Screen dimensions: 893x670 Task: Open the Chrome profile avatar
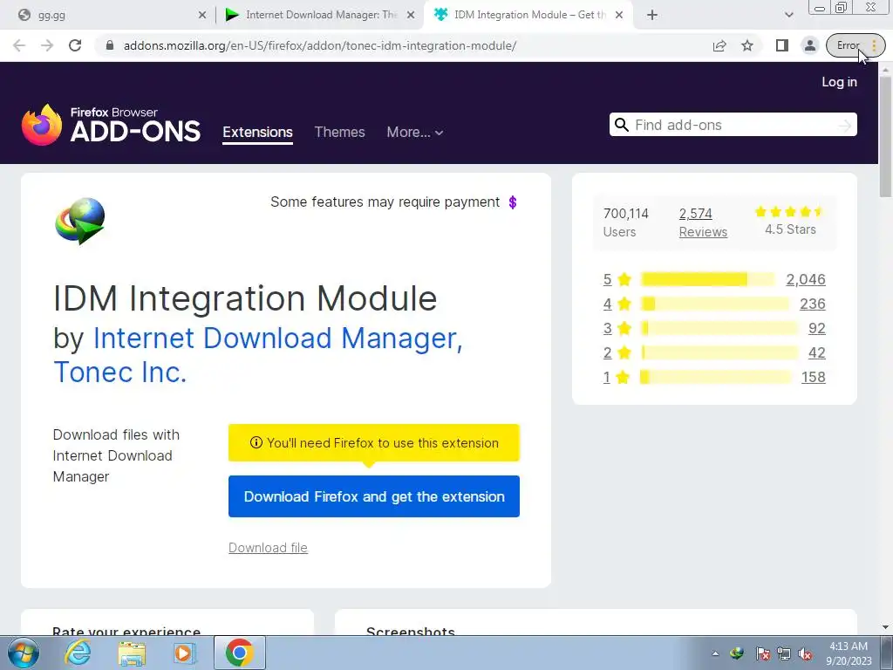(810, 45)
